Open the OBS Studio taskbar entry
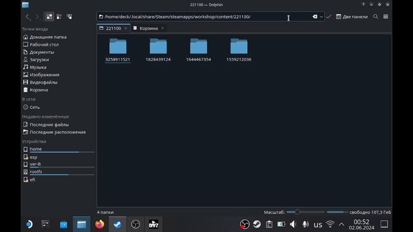 (136, 224)
